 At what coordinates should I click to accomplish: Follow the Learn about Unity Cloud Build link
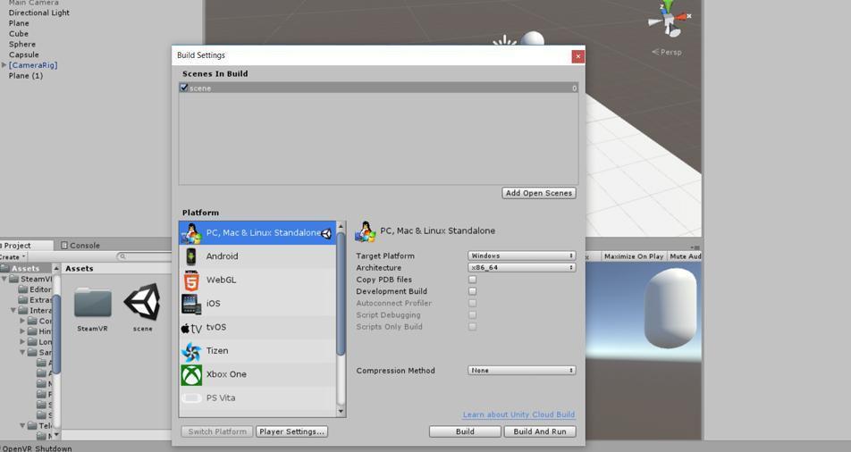click(518, 414)
